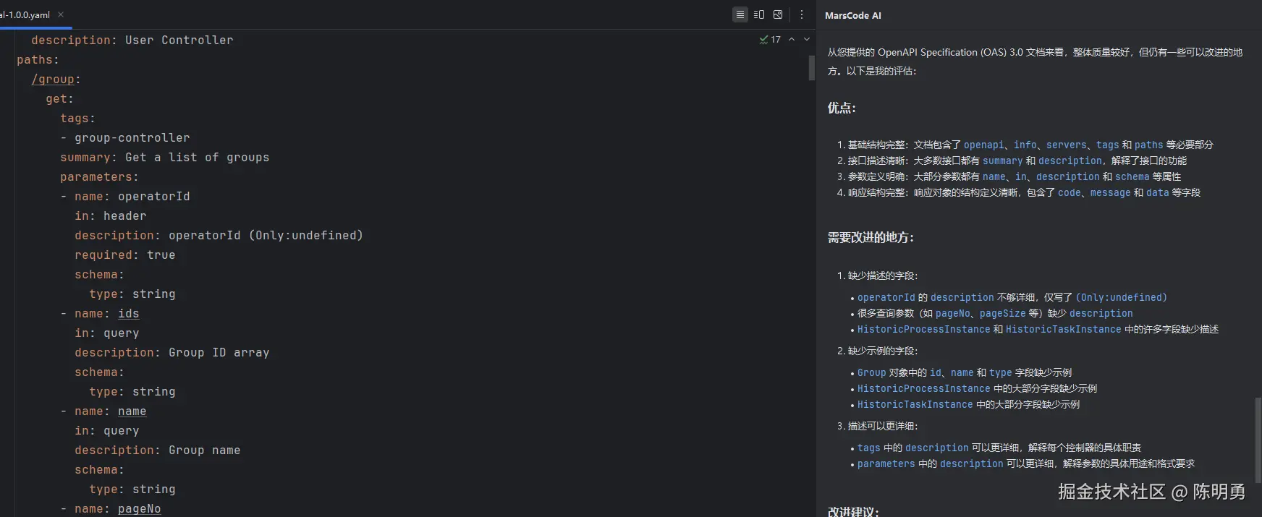The height and width of the screenshot is (517, 1262).
Task: Close the yaml file tab
Action: click(61, 14)
